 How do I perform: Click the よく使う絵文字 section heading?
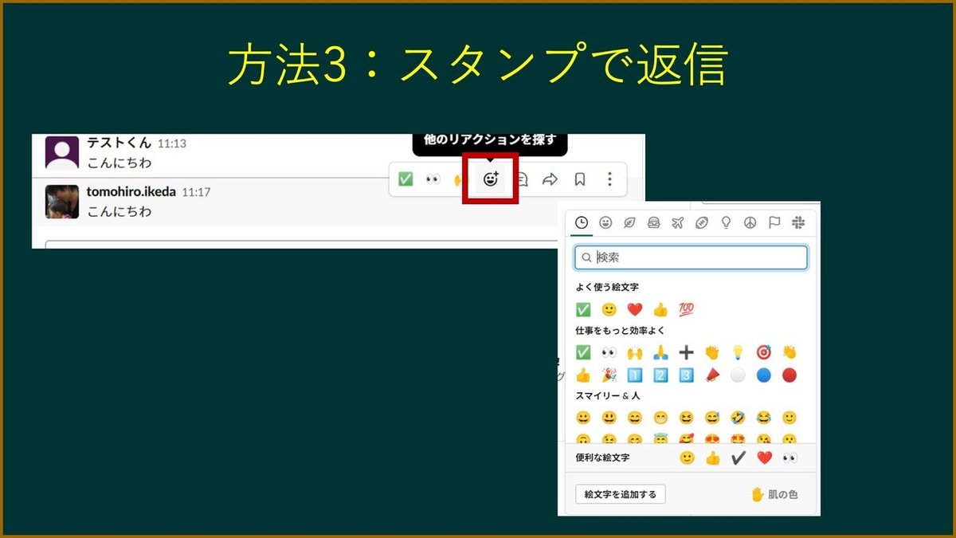607,287
